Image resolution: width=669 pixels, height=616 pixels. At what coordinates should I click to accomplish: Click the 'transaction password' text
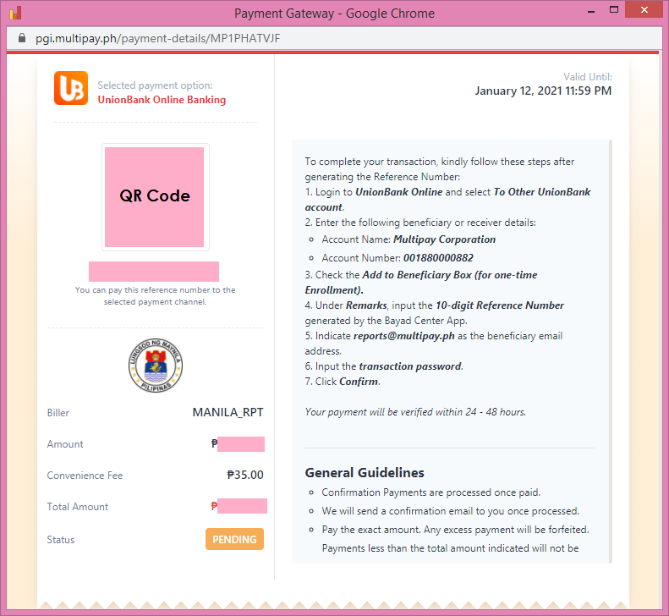pyautogui.click(x=410, y=366)
